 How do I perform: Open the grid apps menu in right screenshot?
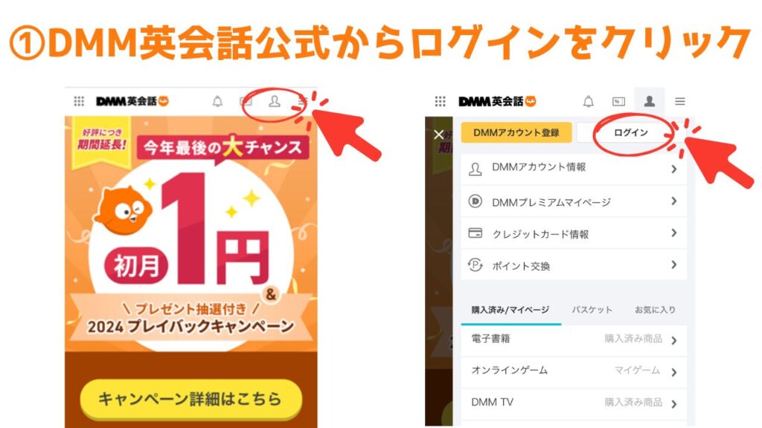[440, 101]
